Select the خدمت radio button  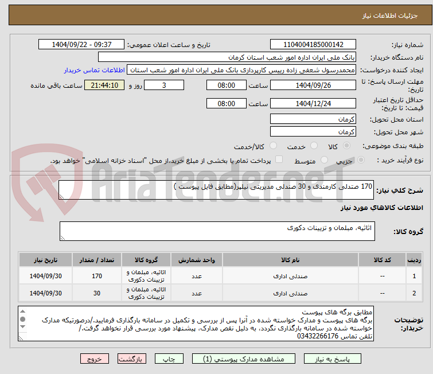pos(314,145)
